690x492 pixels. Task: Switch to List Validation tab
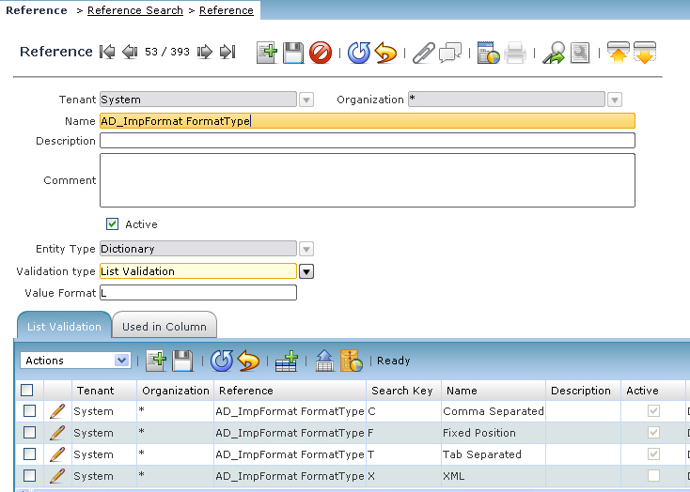pos(64,327)
